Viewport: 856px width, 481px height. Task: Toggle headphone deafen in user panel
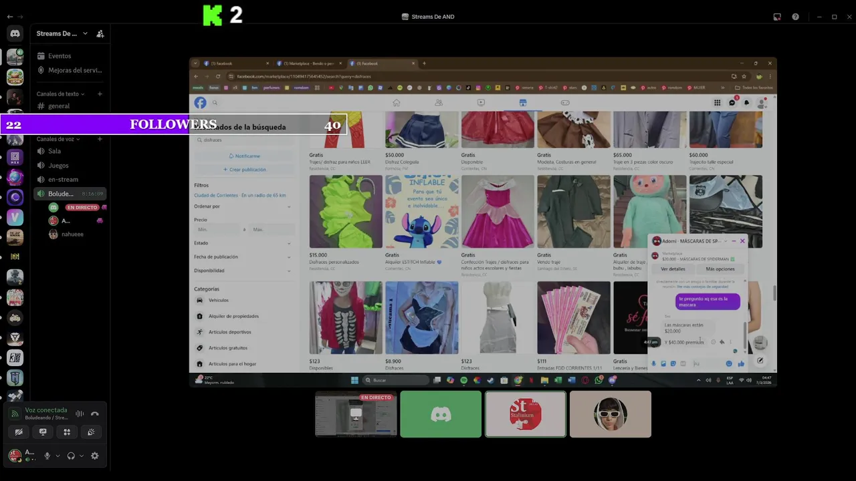coord(71,456)
